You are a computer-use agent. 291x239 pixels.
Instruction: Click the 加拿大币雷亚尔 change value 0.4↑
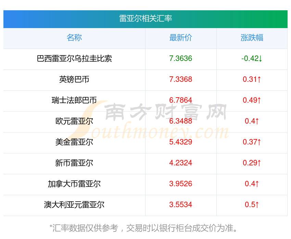point(252,184)
